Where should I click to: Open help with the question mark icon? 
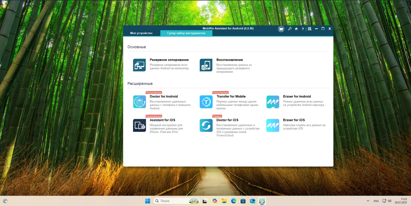click(x=303, y=29)
